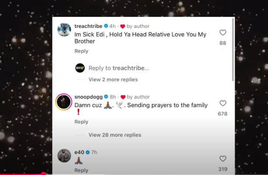Click the red video progress bar handle
268x175 pixels.
tap(43, 174)
